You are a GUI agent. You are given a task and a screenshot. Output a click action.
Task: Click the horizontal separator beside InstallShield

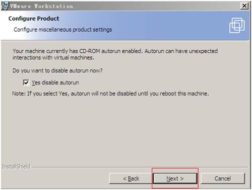(140, 167)
